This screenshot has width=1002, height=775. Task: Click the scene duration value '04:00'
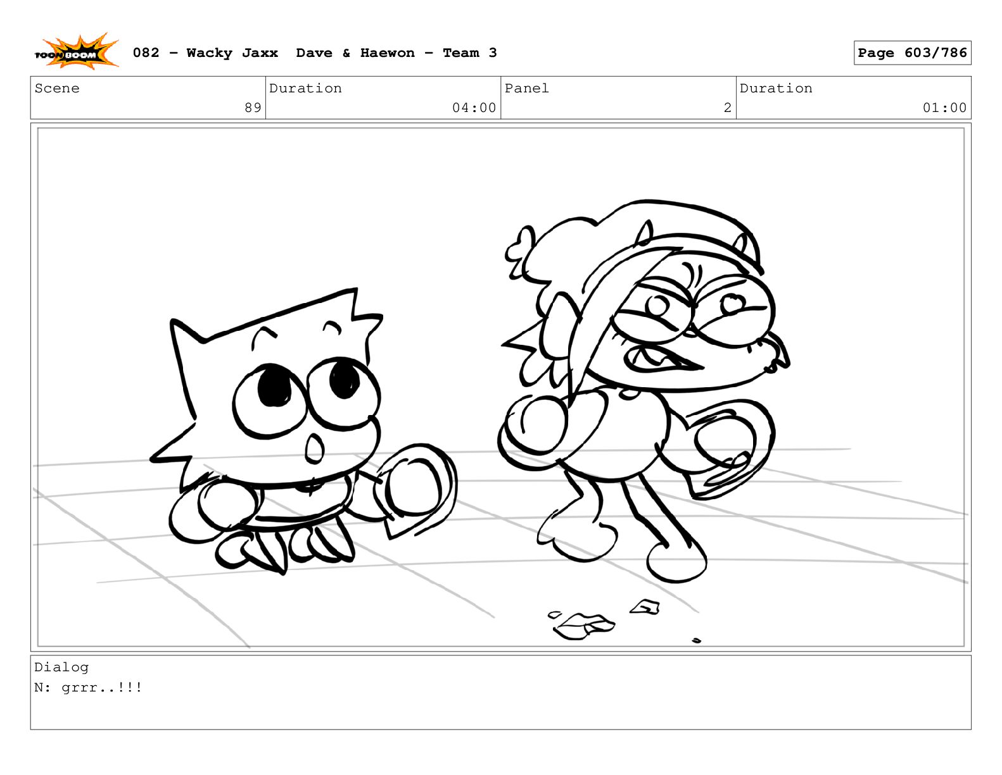click(x=474, y=108)
